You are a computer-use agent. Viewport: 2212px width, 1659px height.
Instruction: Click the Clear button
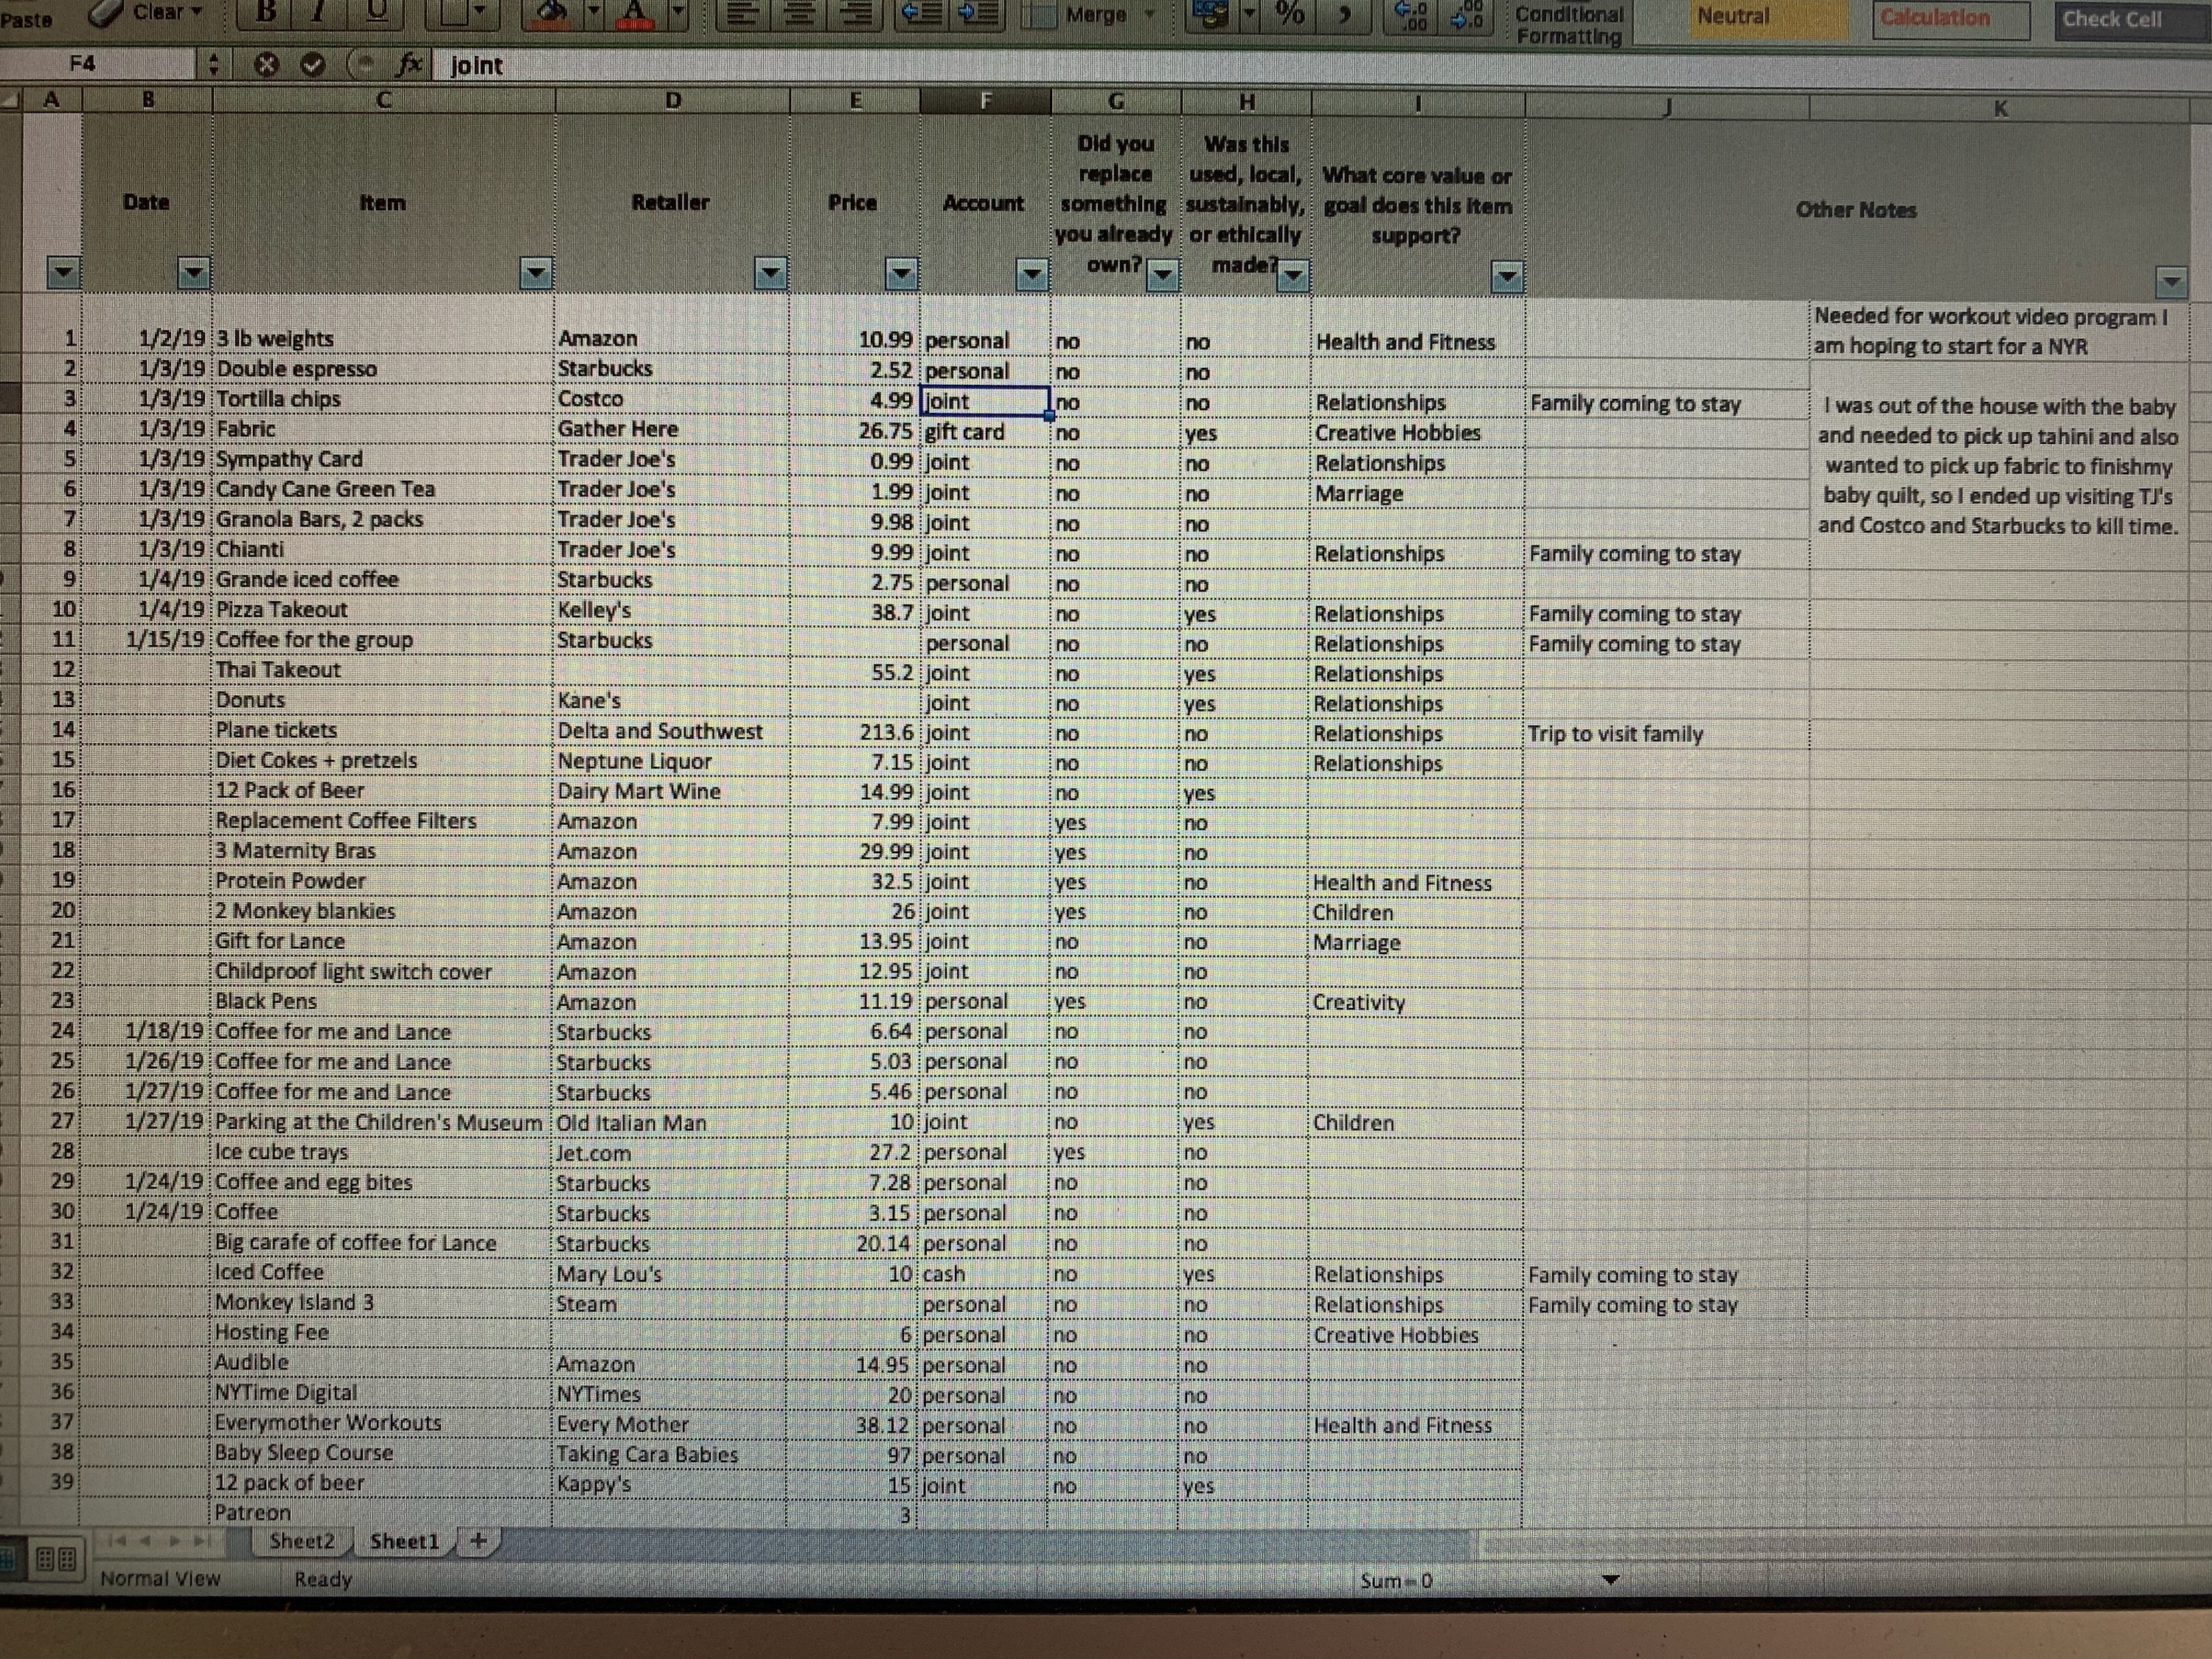(146, 12)
